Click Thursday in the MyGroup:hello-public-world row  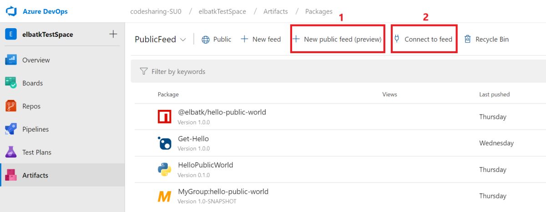pyautogui.click(x=493, y=196)
